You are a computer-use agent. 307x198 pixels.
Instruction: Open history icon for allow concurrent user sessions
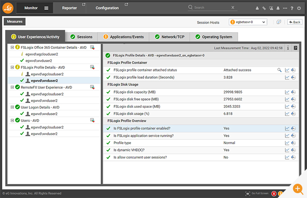293,157
